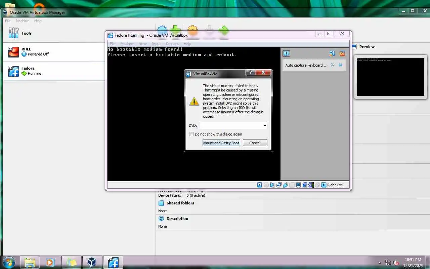Click the Description heading
The image size is (430, 269).
(177, 219)
